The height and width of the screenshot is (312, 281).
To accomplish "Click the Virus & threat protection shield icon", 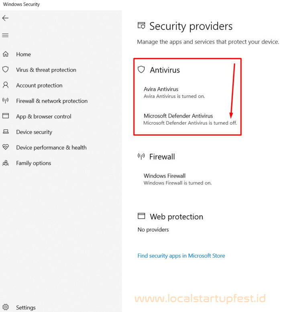I will 6,69.
